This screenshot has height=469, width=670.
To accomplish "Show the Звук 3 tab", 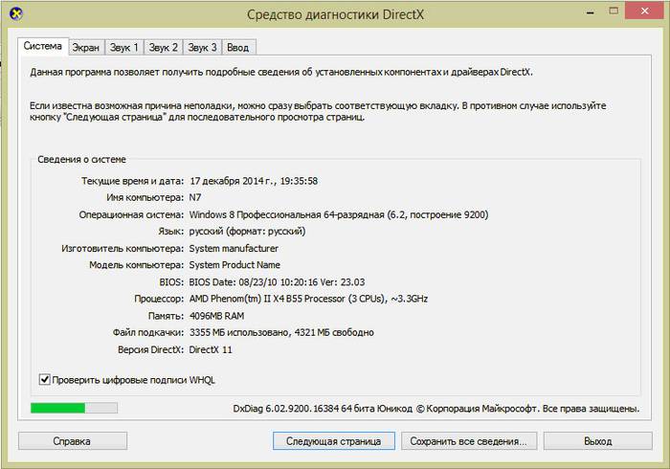I will point(201,47).
